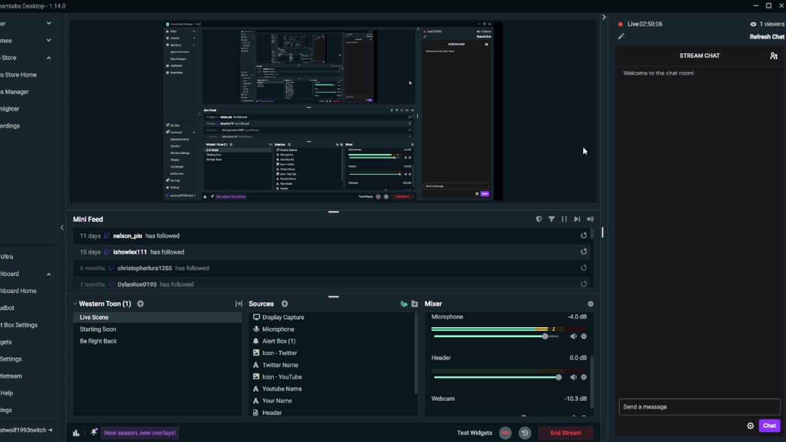Add a new source with plus icon
Viewport: 786px width, 442px height.
[284, 304]
